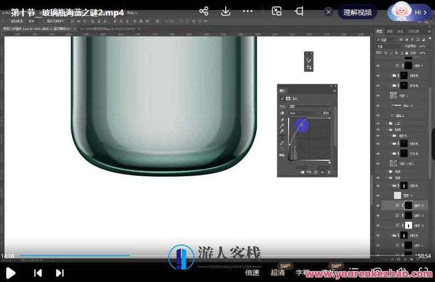Open the curves preset dropdown

click(x=310, y=106)
